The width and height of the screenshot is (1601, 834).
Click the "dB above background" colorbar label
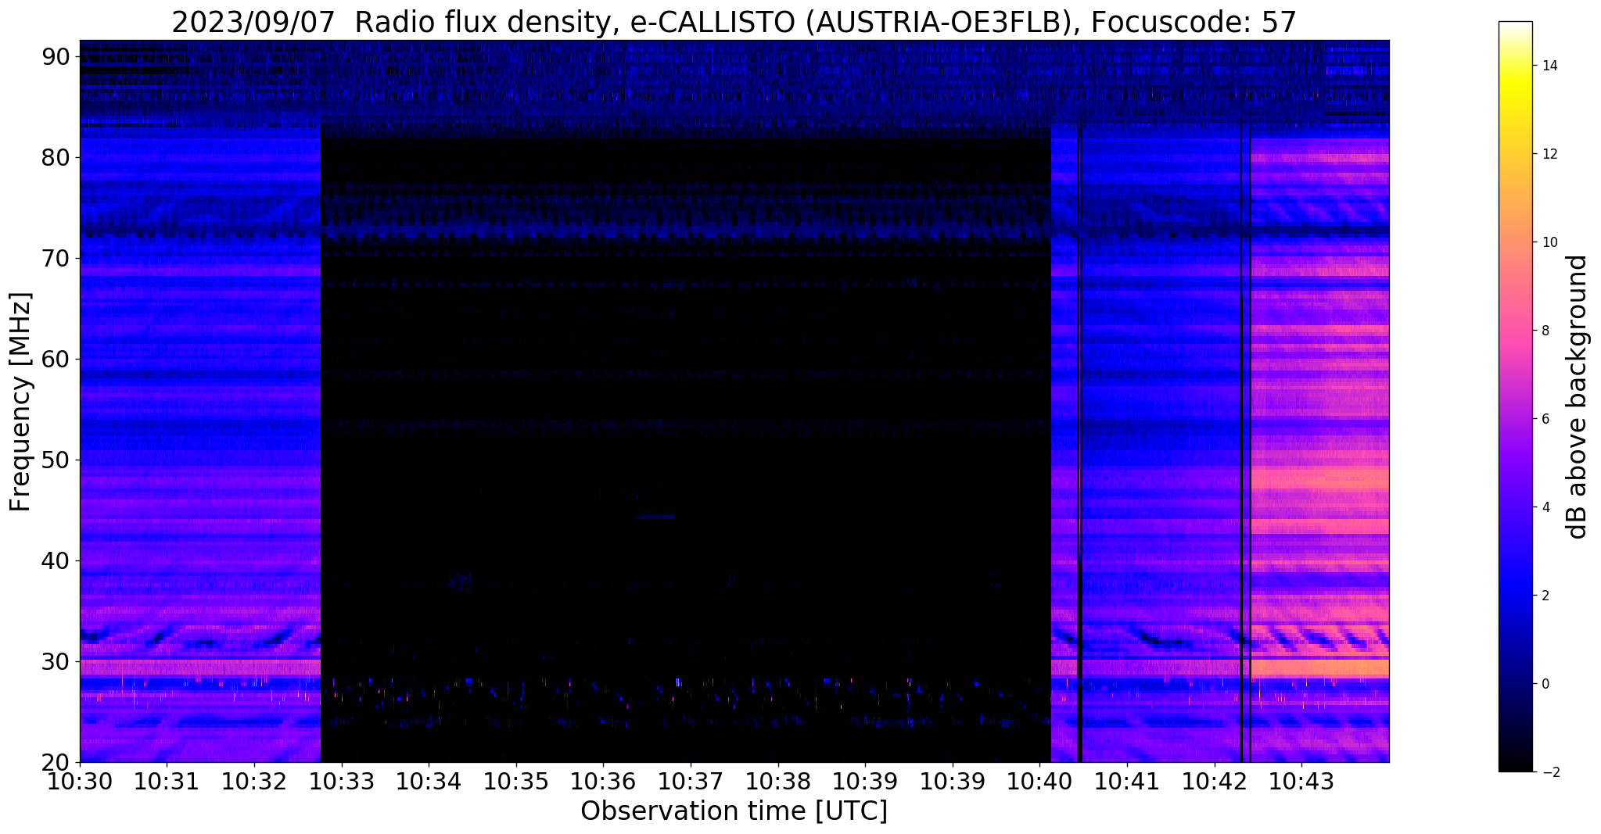[1578, 396]
